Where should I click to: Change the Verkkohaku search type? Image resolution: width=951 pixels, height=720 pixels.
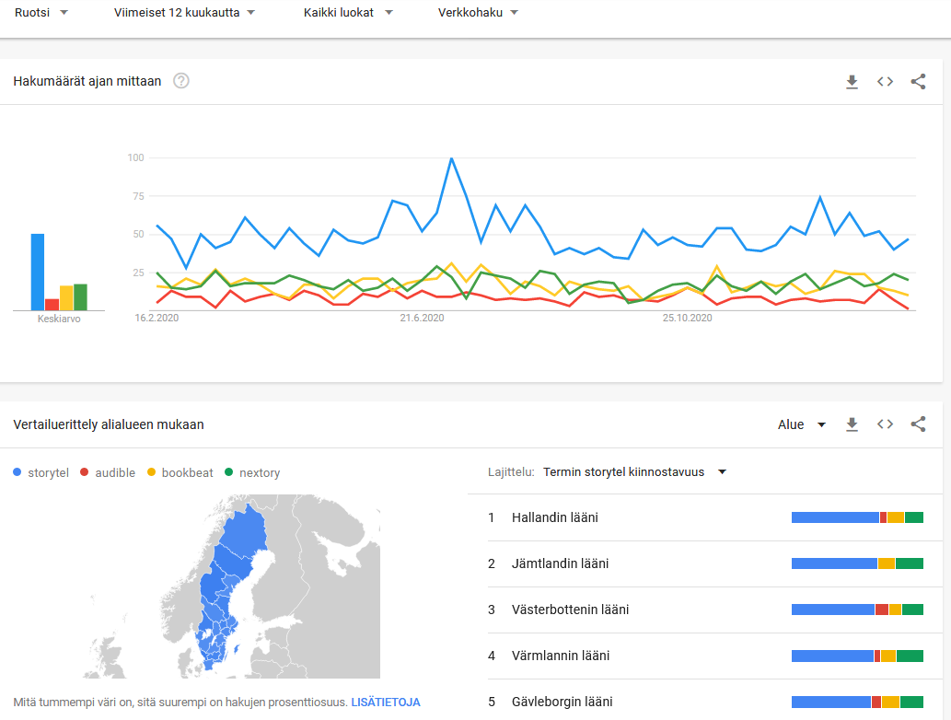[478, 13]
